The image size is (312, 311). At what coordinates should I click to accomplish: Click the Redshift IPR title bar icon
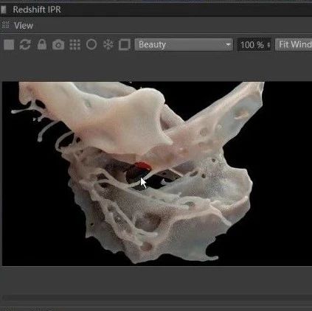[x=4, y=10]
